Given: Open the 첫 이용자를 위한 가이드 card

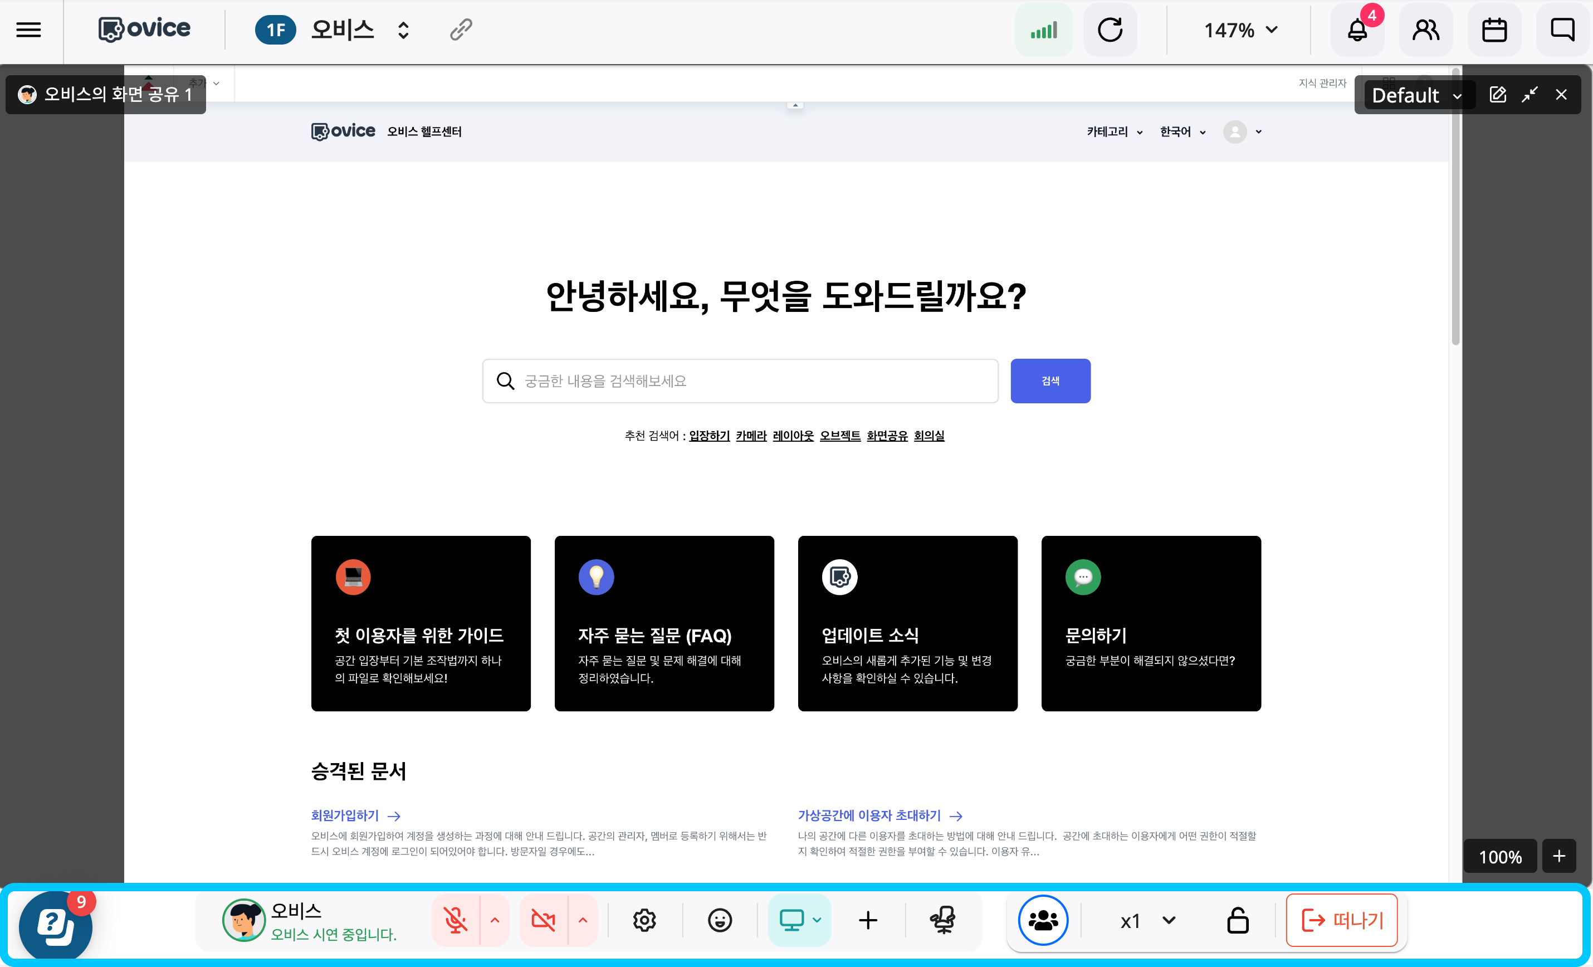Looking at the screenshot, I should tap(421, 624).
